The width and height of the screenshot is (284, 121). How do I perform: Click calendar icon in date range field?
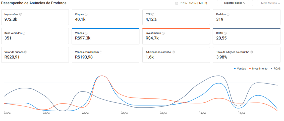pos(177,3)
